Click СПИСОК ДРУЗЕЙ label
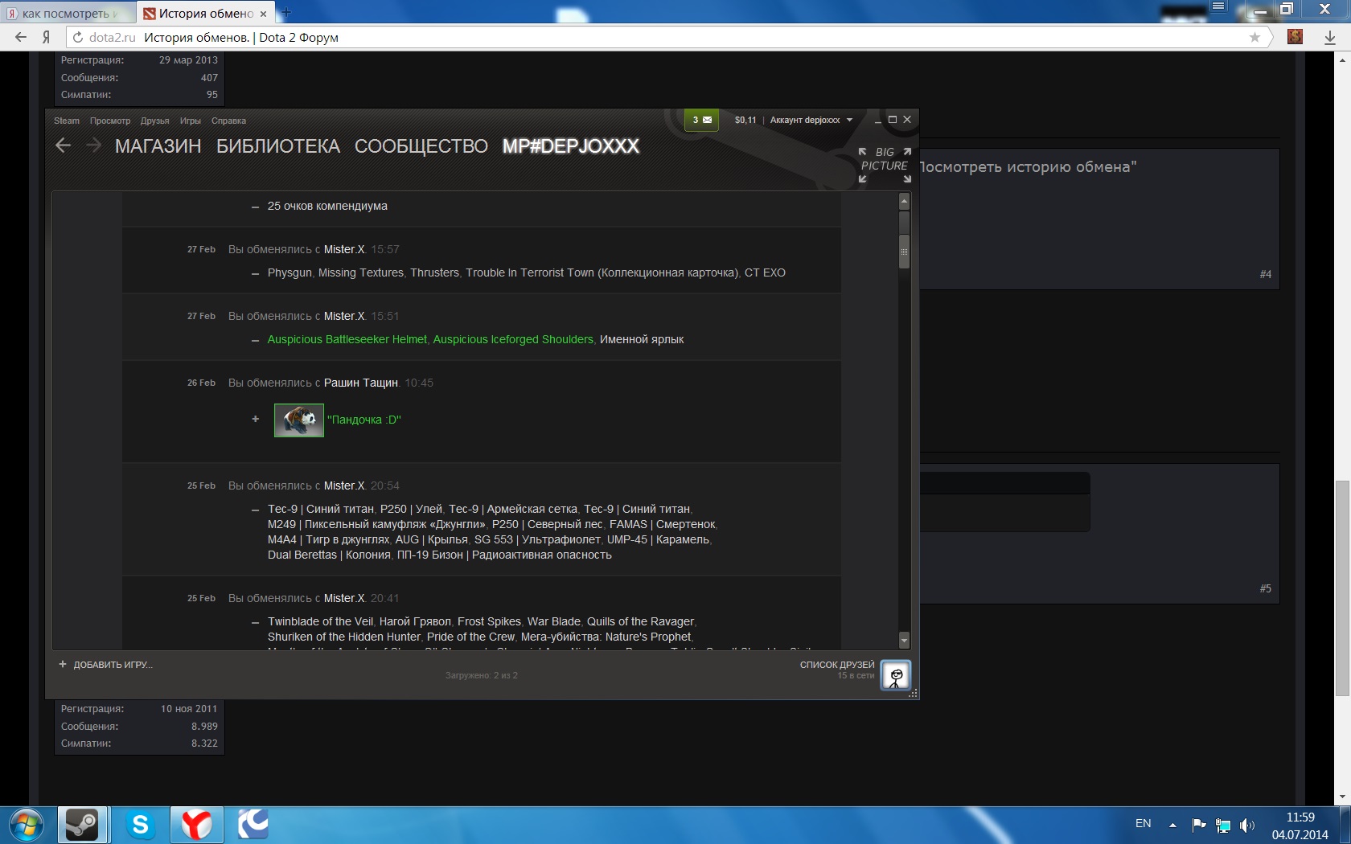The image size is (1351, 844). (837, 665)
